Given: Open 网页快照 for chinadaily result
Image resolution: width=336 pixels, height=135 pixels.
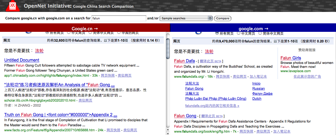Looking at the screenshot, I should 108,76.
